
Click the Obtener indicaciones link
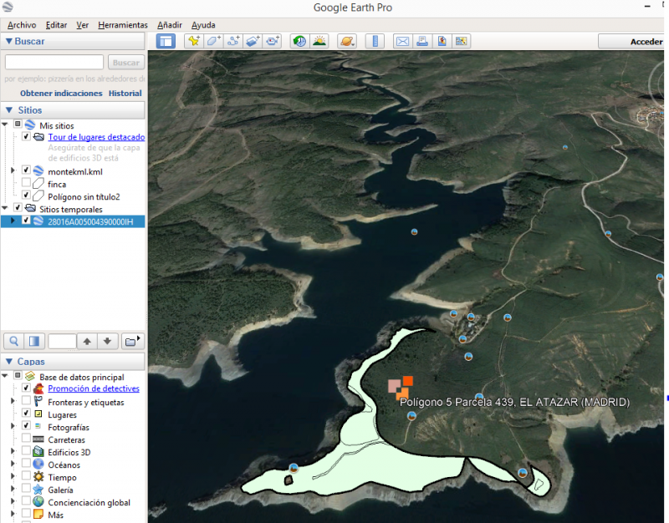(x=61, y=94)
